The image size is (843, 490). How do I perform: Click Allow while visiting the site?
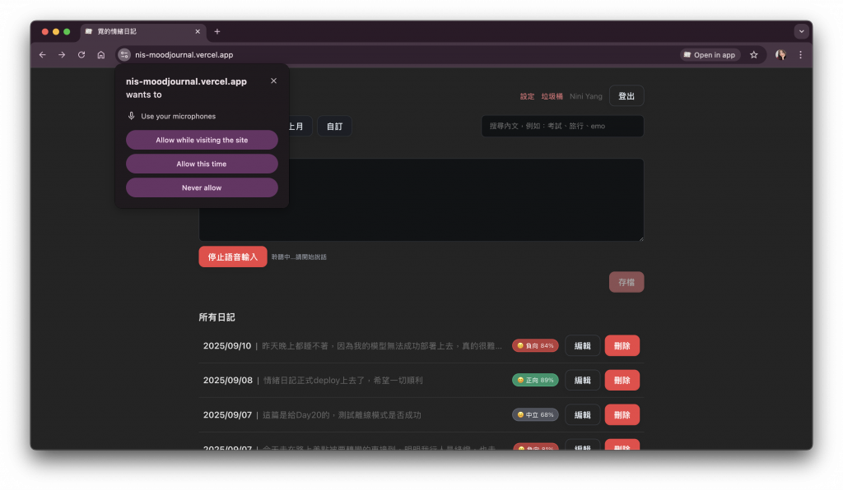click(x=202, y=140)
